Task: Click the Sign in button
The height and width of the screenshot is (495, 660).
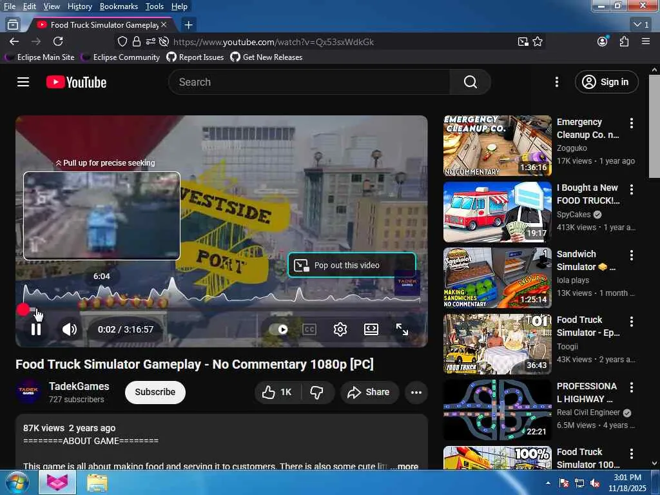Action: pyautogui.click(x=606, y=82)
